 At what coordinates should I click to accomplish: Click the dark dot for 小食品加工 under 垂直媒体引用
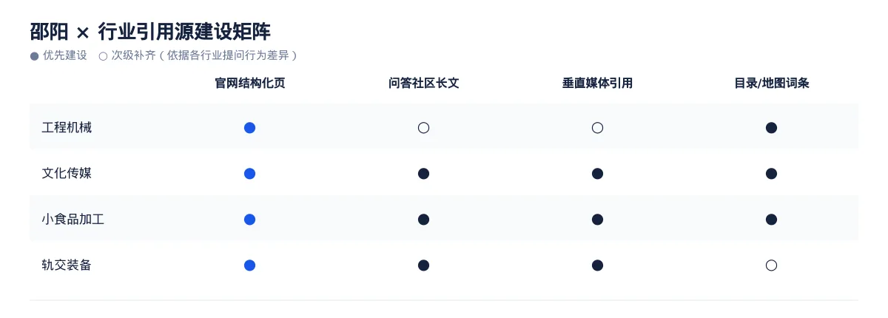[597, 220]
